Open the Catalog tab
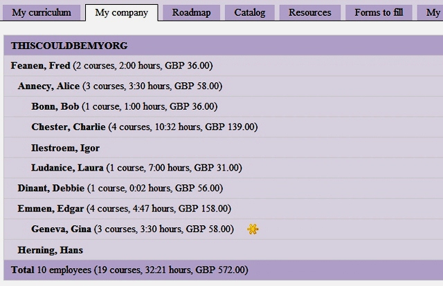This screenshot has width=443, height=286. coord(249,12)
